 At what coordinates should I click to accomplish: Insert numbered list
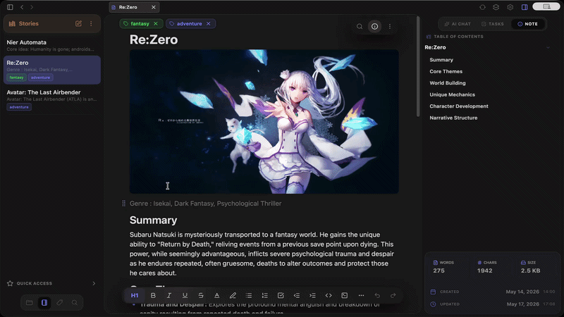click(265, 295)
